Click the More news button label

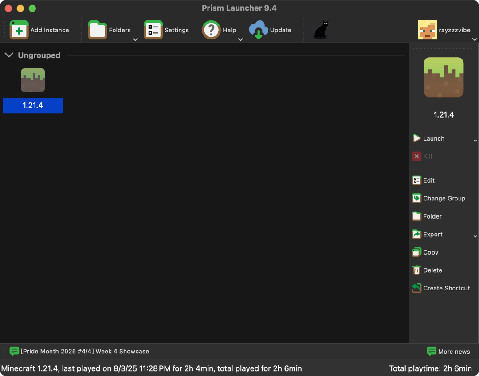454,352
